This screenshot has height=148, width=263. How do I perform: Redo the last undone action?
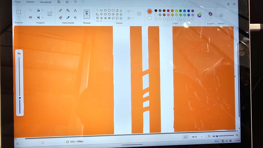pyautogui.click(x=83, y=2)
